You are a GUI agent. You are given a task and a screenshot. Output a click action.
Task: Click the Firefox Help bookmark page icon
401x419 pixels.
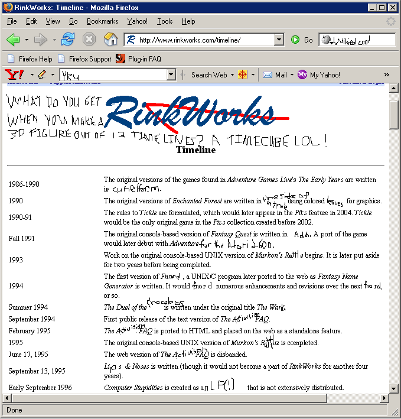coord(11,59)
